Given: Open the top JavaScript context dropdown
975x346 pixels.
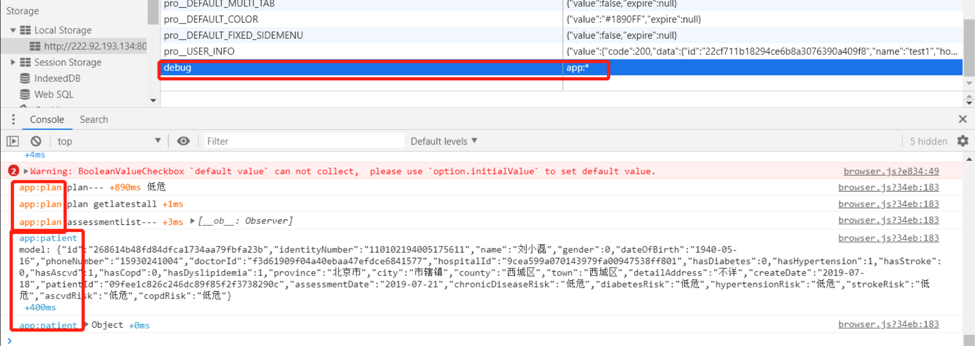Looking at the screenshot, I should pos(109,141).
